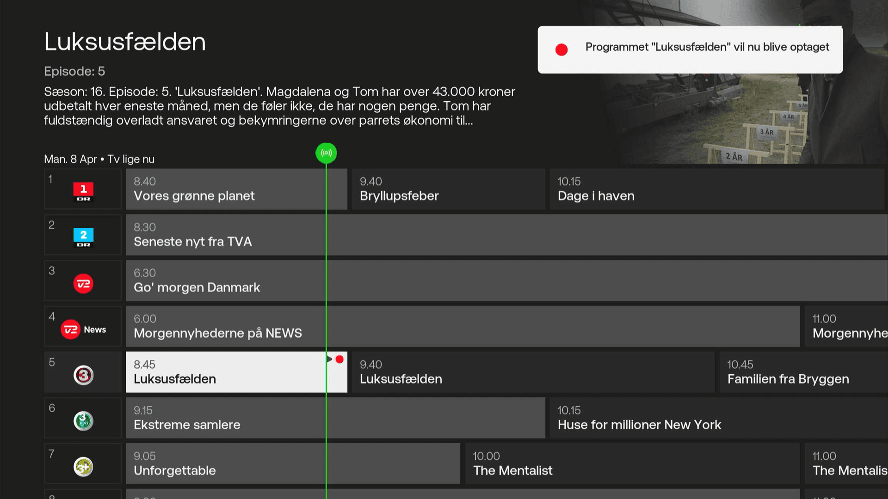Open Ekstreme samlere at 9.15
Screen dimensions: 888x499
tap(335, 418)
